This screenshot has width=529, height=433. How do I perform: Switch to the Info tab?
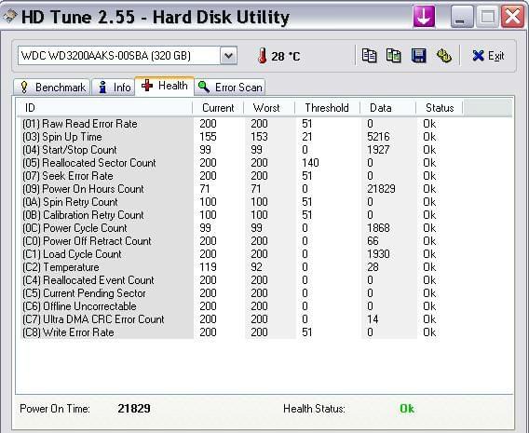[x=114, y=88]
